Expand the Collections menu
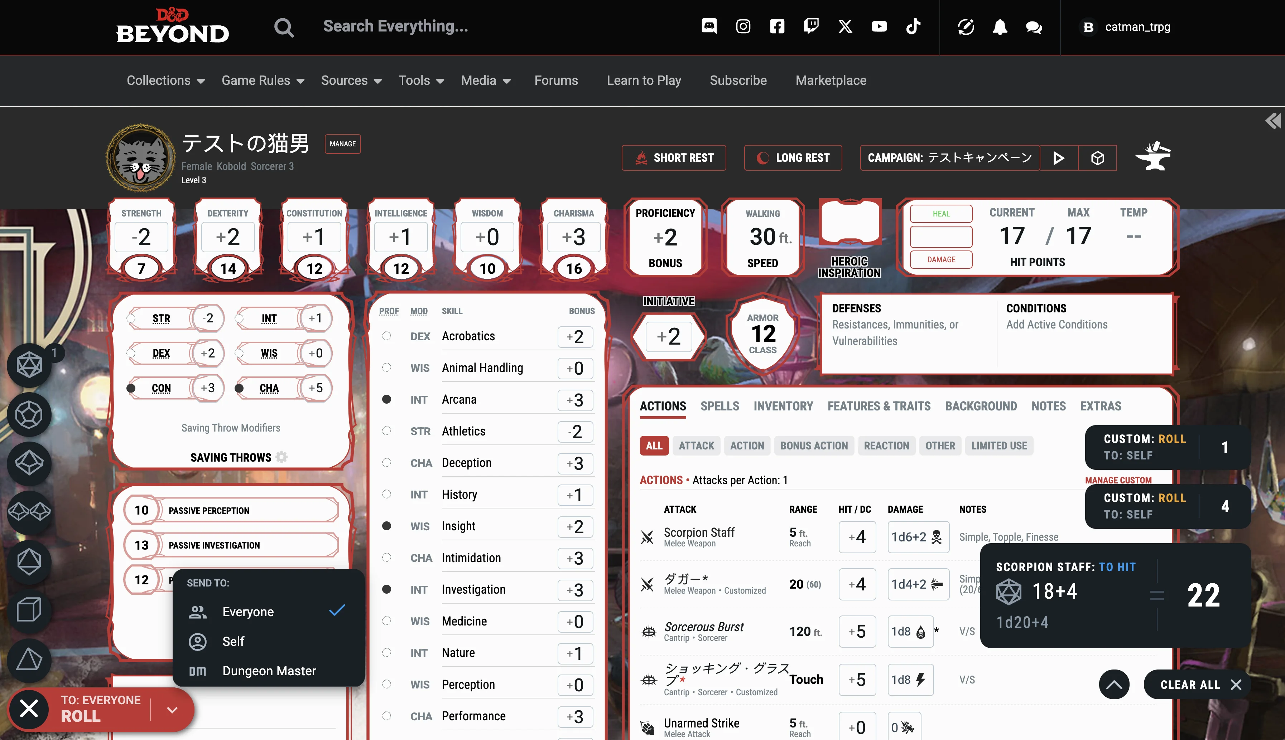 (x=166, y=80)
